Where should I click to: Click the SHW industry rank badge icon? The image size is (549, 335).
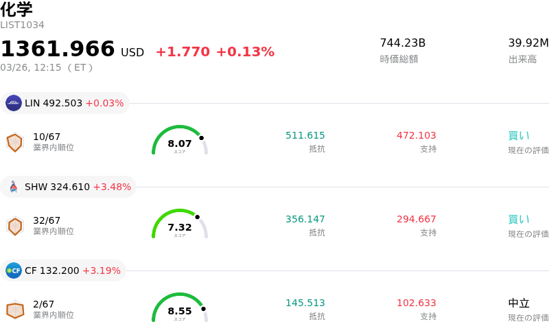(14, 226)
